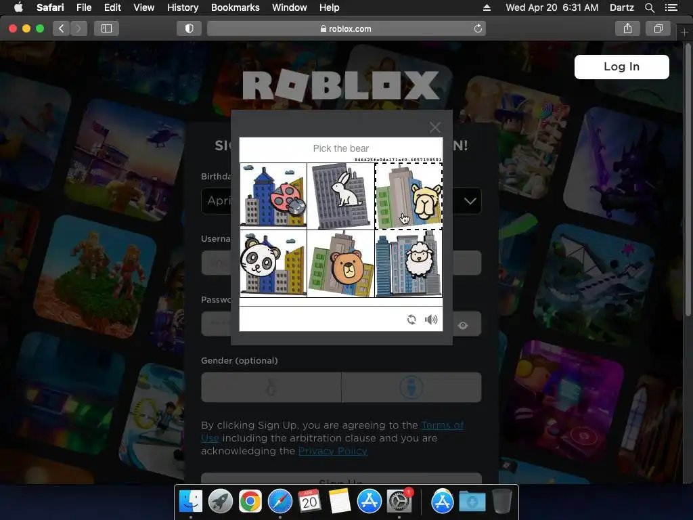Open the privacy report shield icon
The image size is (693, 520).
pyautogui.click(x=189, y=28)
